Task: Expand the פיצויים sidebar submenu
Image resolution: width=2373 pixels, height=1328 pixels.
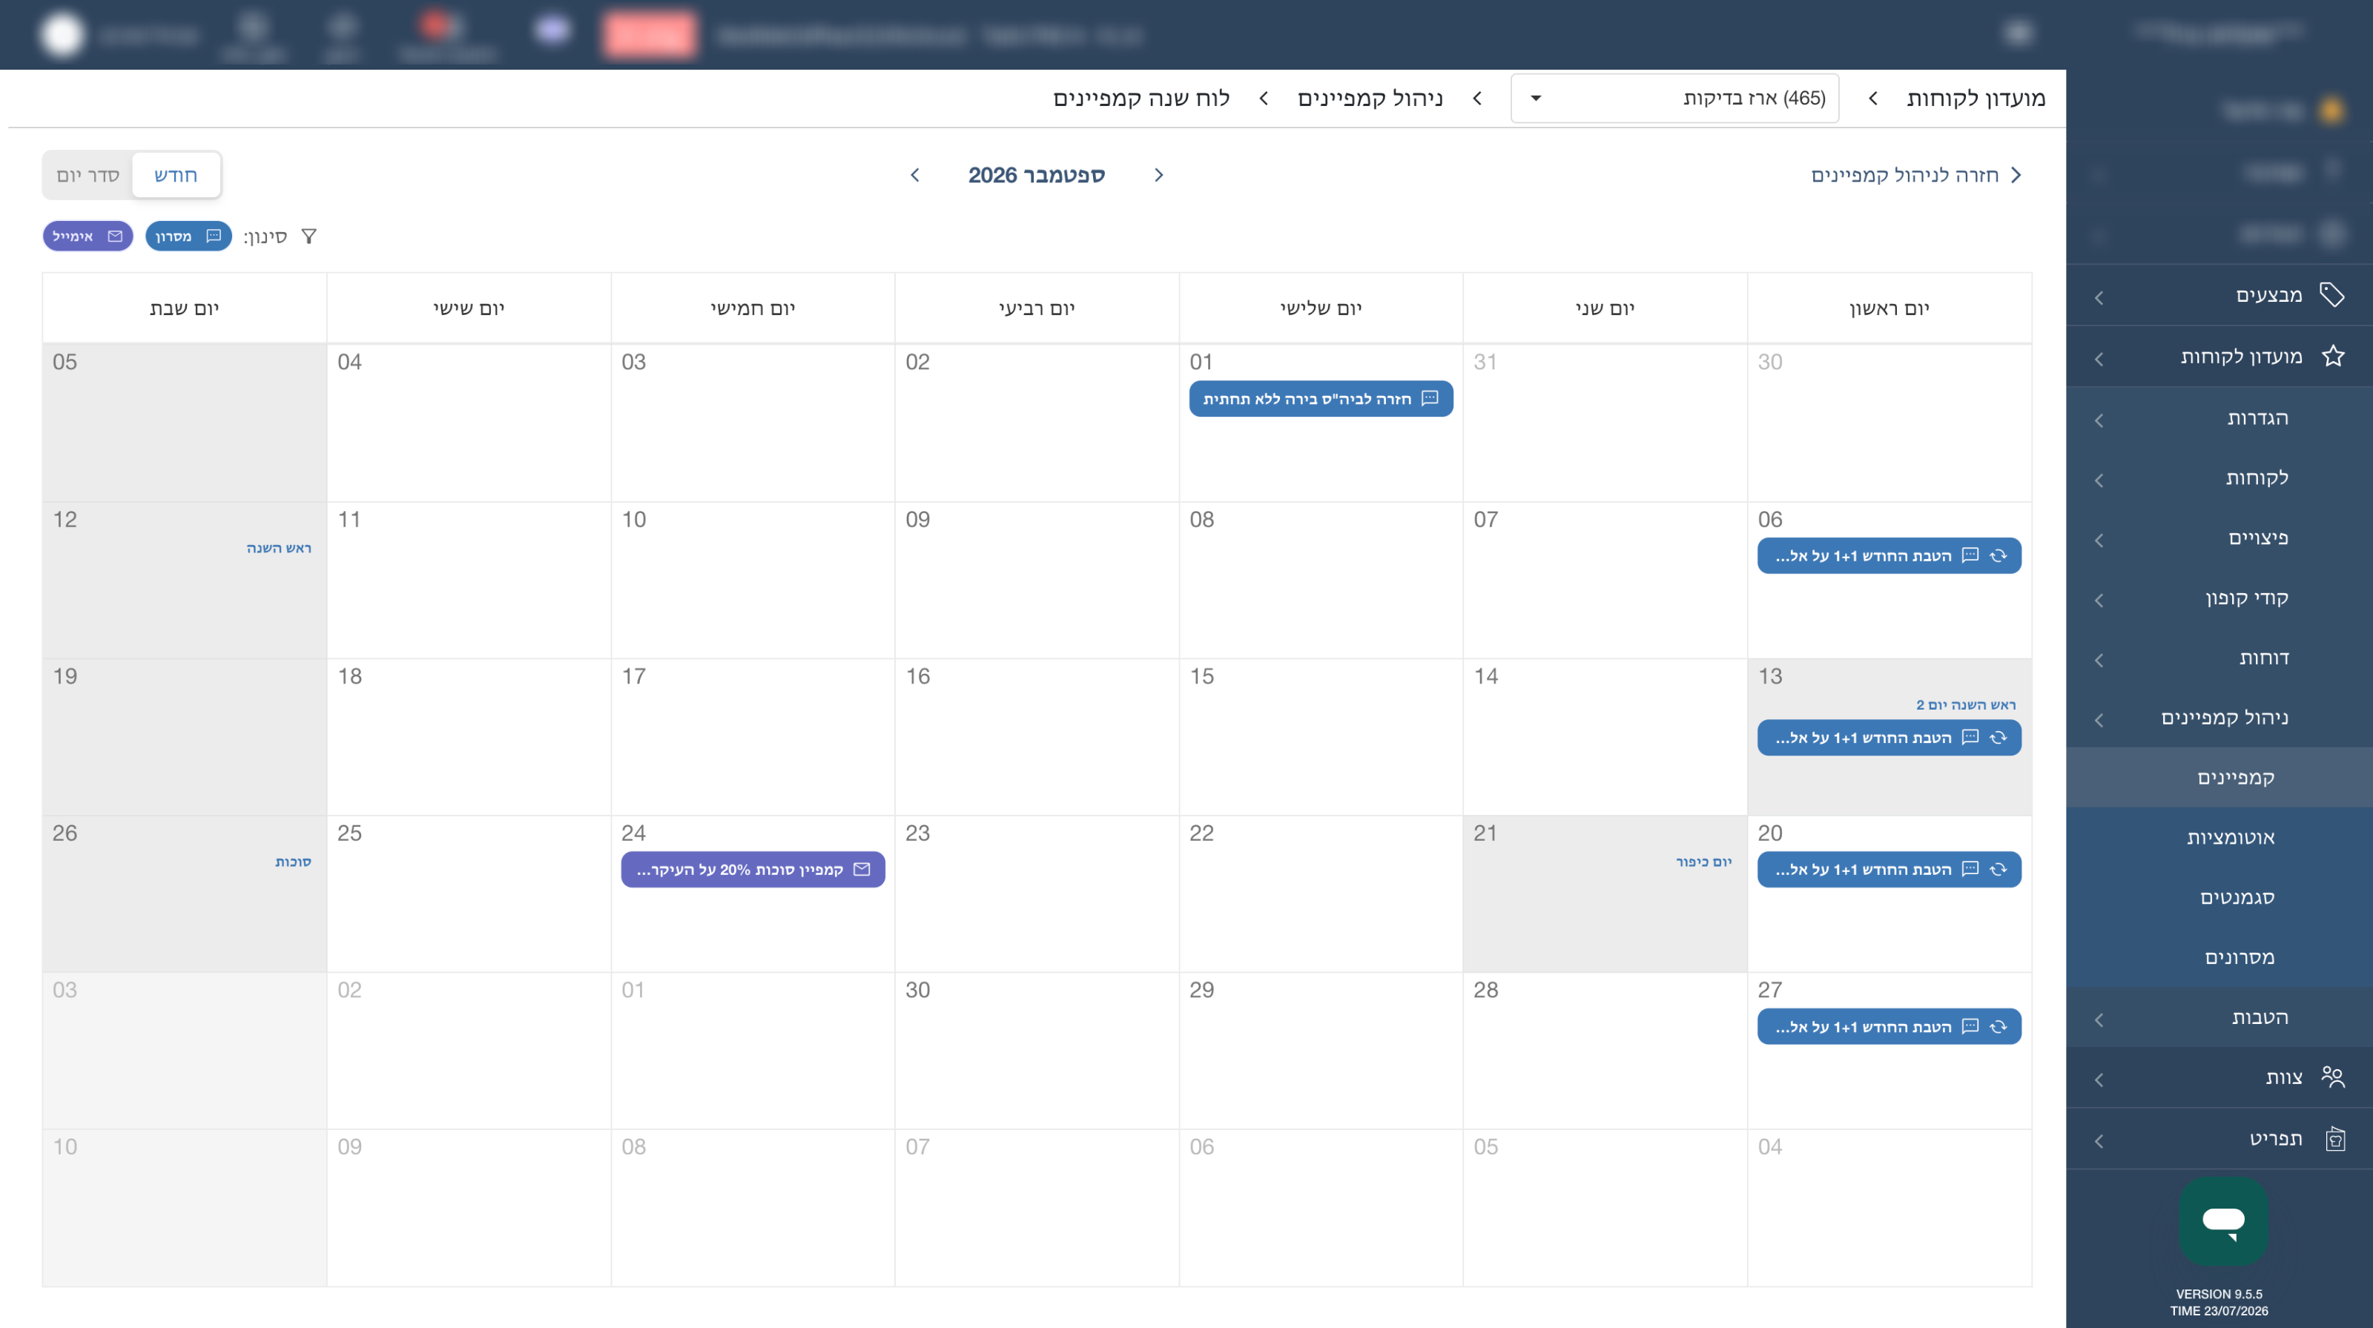Action: 2219,538
